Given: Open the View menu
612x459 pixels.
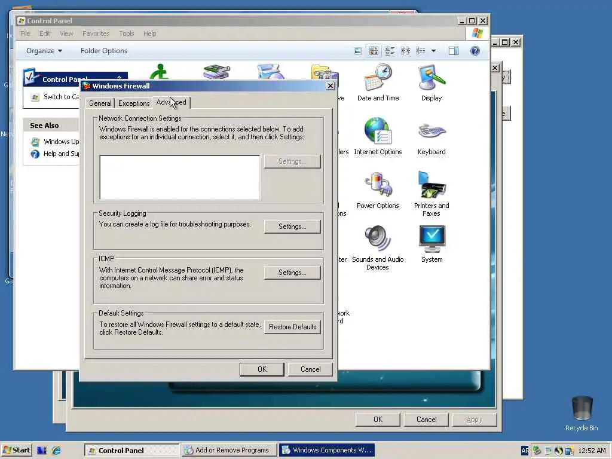Looking at the screenshot, I should click(66, 33).
